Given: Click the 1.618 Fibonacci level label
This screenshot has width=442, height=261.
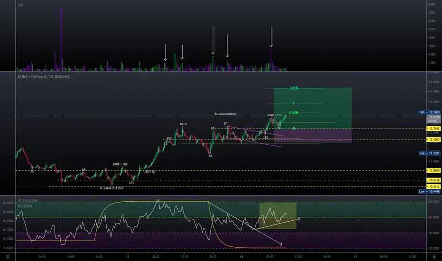Looking at the screenshot, I should [294, 88].
